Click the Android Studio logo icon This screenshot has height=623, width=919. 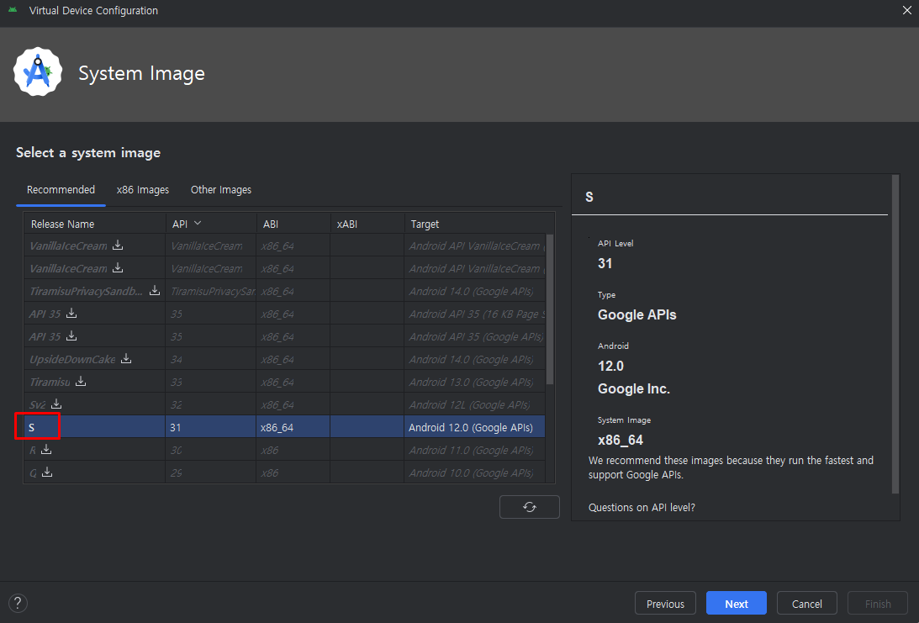pyautogui.click(x=38, y=72)
